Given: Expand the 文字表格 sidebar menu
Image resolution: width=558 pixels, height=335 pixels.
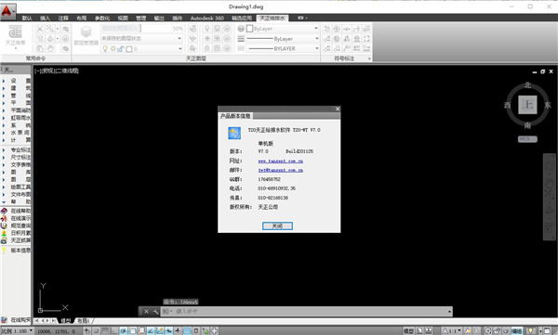Looking at the screenshot, I should 16,165.
